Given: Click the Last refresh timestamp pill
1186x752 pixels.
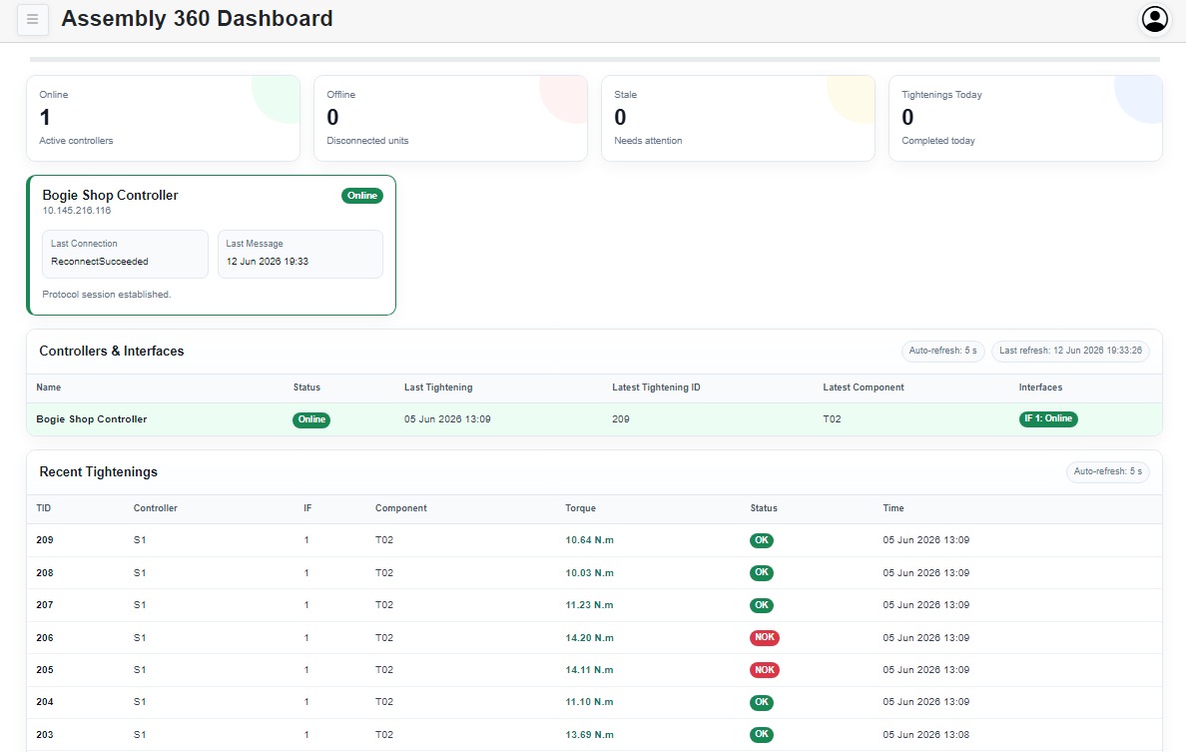Looking at the screenshot, I should pyautogui.click(x=1070, y=352).
